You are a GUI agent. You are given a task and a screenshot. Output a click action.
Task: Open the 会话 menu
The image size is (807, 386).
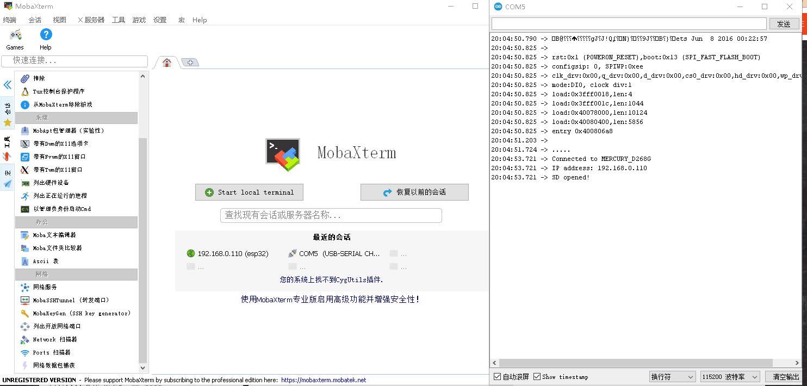(x=35, y=20)
